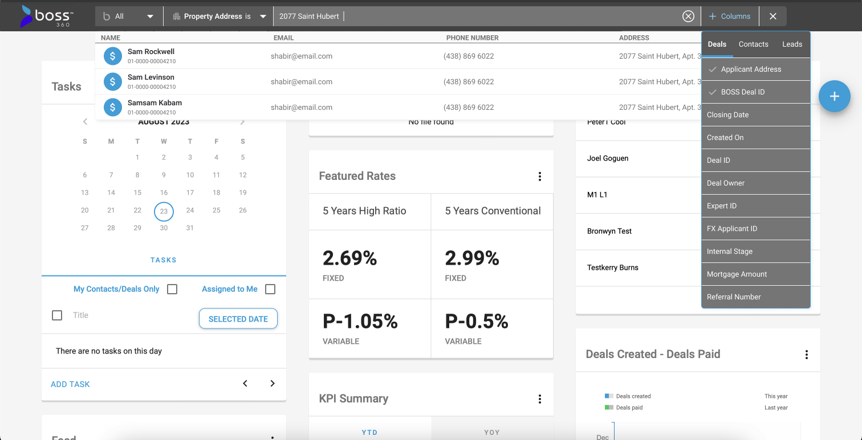The image size is (862, 440).
Task: Add FX Applicant ID column
Action: click(756, 228)
